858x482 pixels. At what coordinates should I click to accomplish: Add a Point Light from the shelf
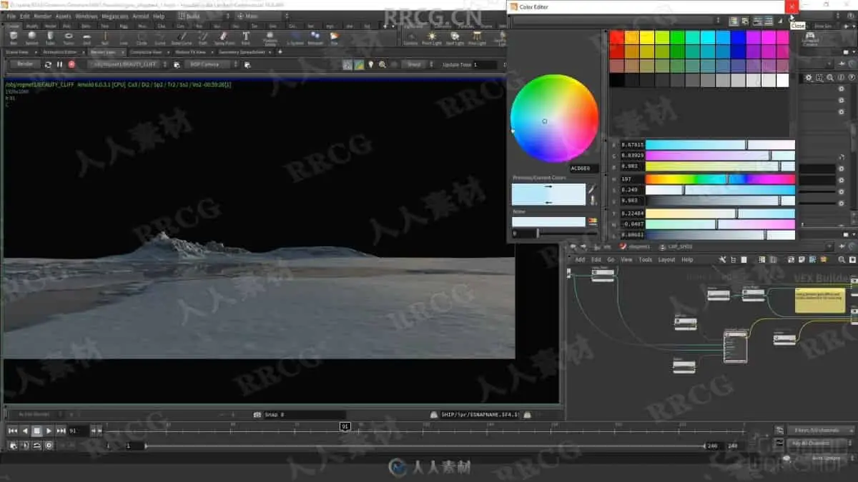pyautogui.click(x=431, y=38)
